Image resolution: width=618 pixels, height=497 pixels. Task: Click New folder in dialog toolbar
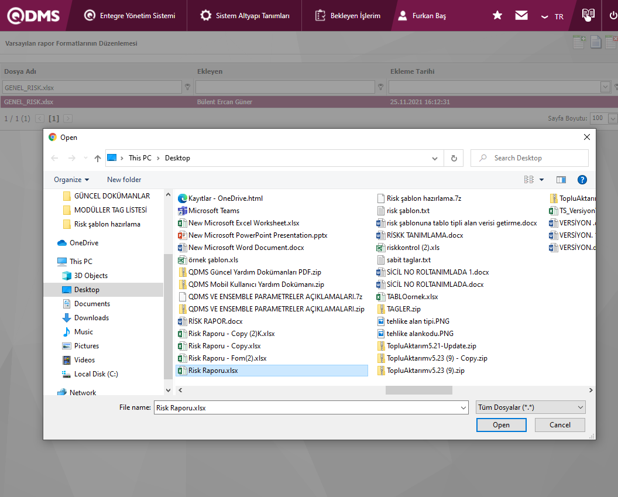tap(124, 180)
